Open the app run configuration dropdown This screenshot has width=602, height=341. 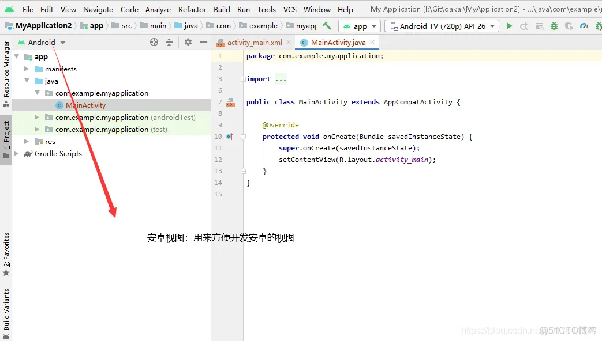(360, 26)
